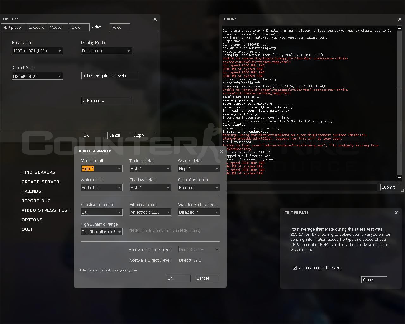Expand the Filtering mode dropdown
Image resolution: width=405 pixels, height=324 pixels.
pos(150,212)
